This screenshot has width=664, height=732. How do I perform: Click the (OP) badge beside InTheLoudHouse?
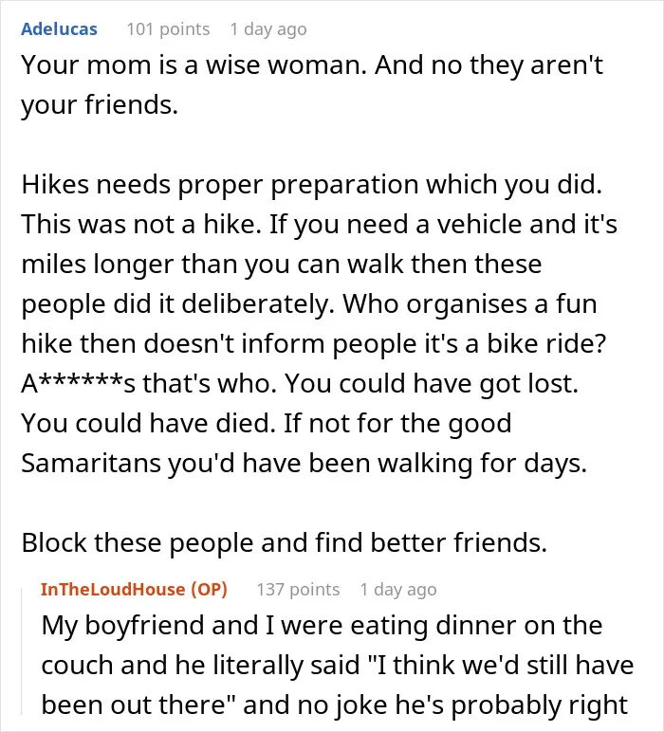[209, 589]
